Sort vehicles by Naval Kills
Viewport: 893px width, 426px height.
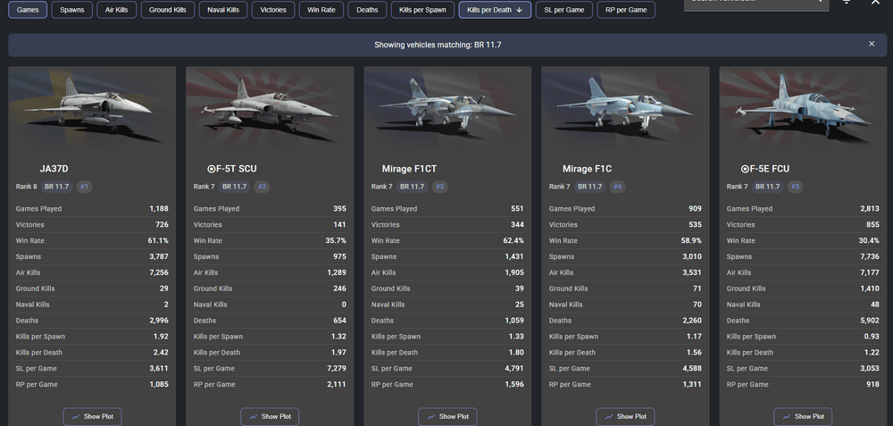click(223, 10)
